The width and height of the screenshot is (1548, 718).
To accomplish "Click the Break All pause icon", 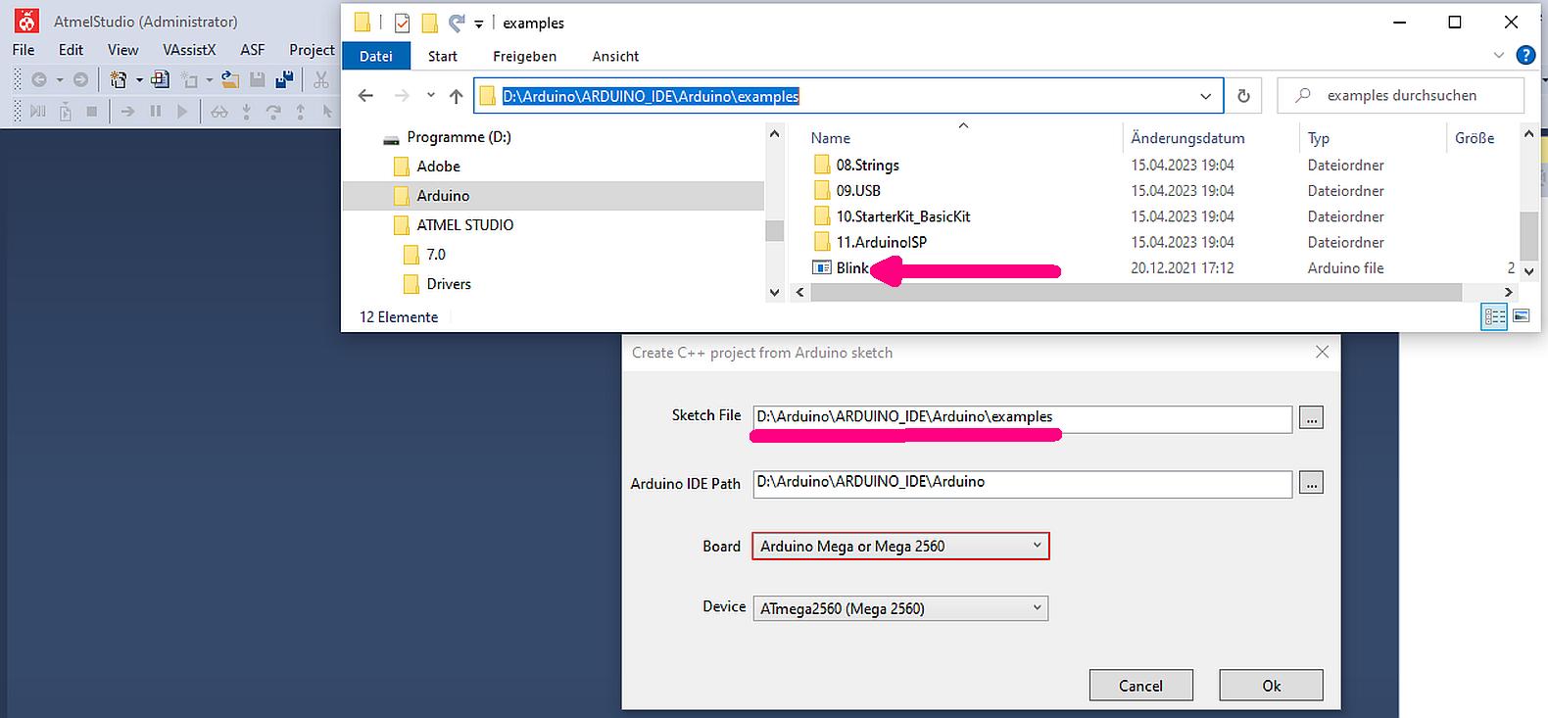I will pos(156,112).
